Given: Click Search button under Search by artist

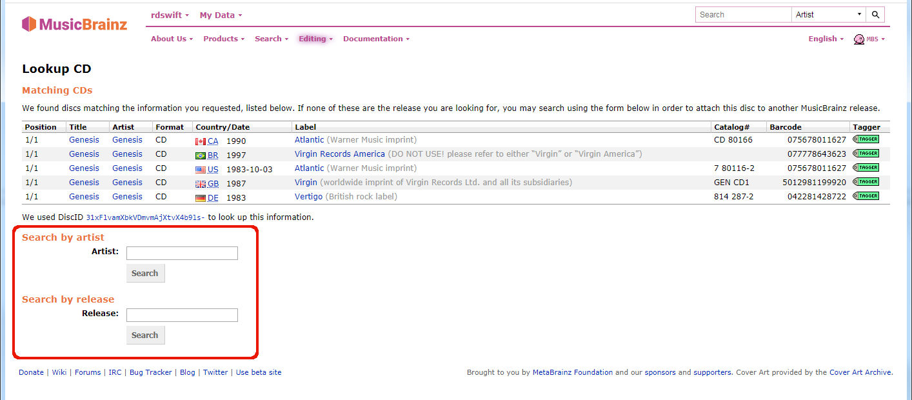Looking at the screenshot, I should coord(145,273).
